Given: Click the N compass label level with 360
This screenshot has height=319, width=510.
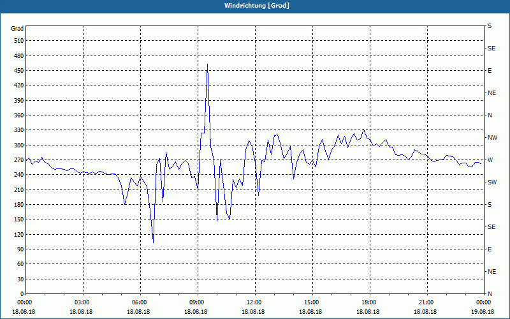Looking at the screenshot, I should [x=490, y=115].
